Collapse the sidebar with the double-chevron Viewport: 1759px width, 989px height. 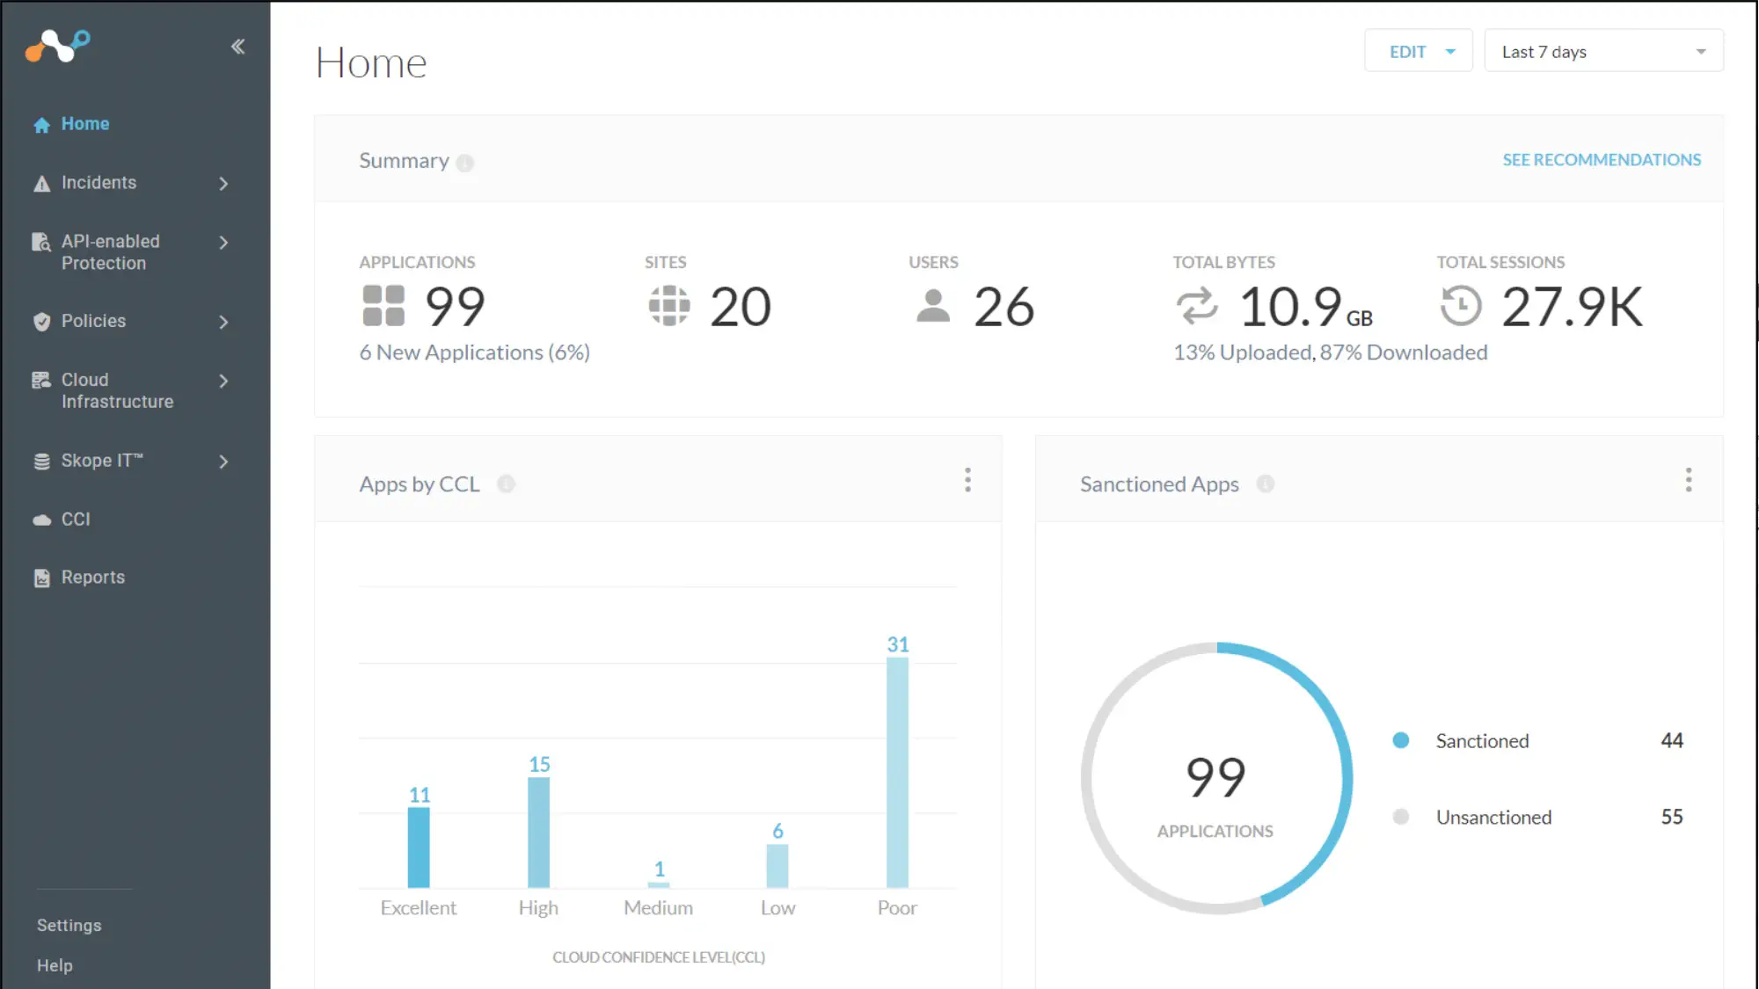[x=237, y=46]
